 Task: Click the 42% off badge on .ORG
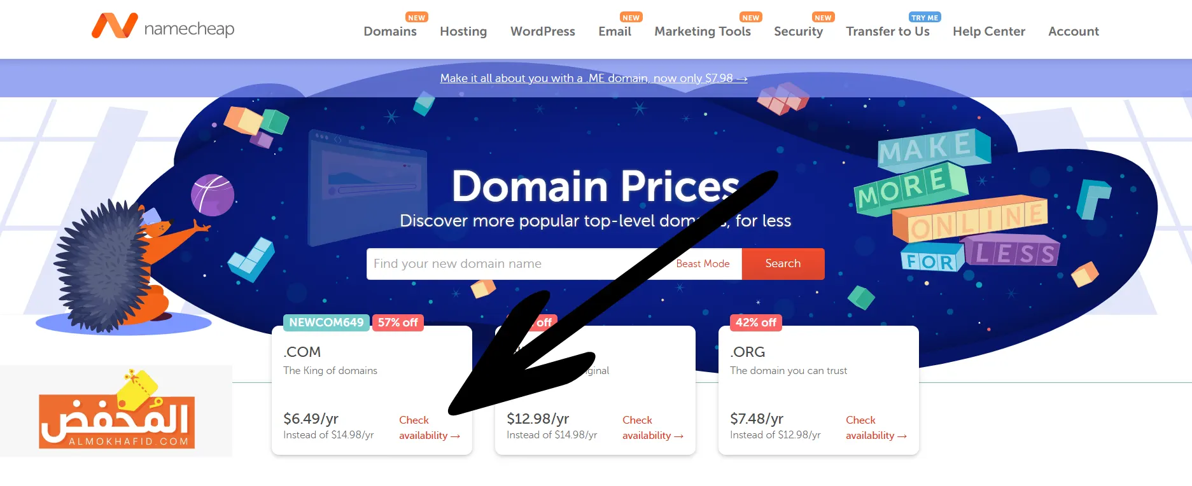755,323
